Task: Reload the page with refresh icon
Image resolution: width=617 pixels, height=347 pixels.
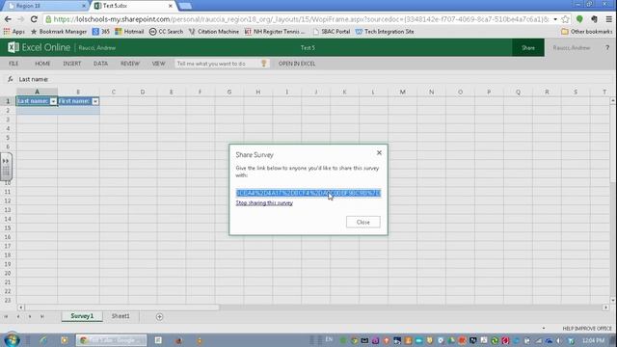Action: coord(34,19)
